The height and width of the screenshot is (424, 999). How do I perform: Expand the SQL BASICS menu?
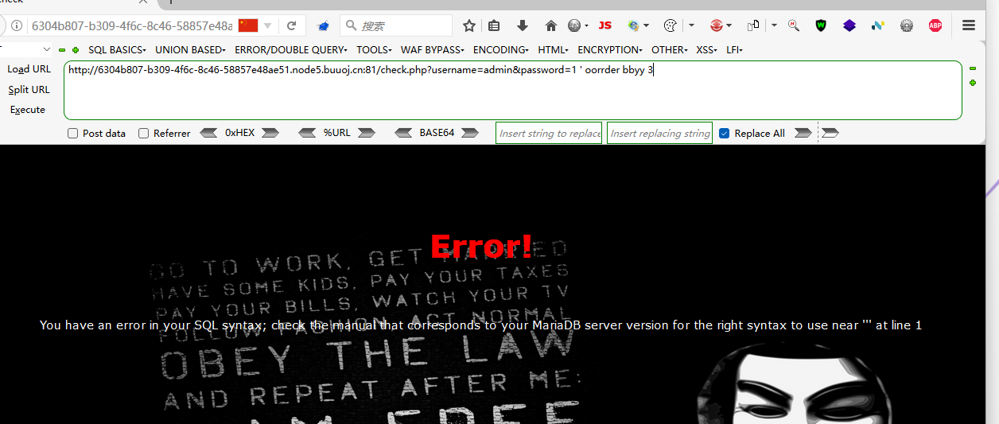117,50
